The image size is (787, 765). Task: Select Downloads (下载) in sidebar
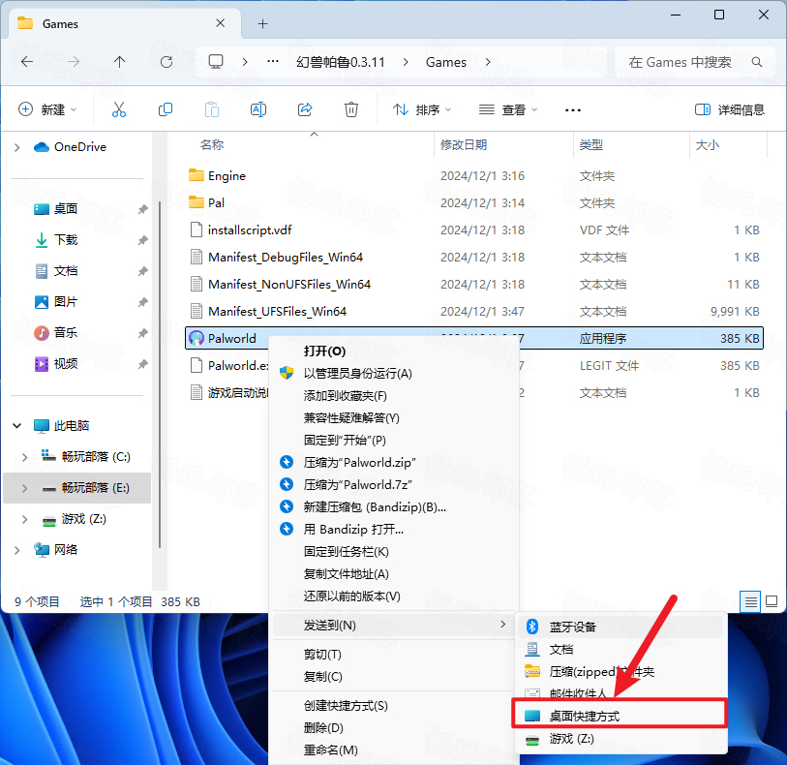pos(65,240)
